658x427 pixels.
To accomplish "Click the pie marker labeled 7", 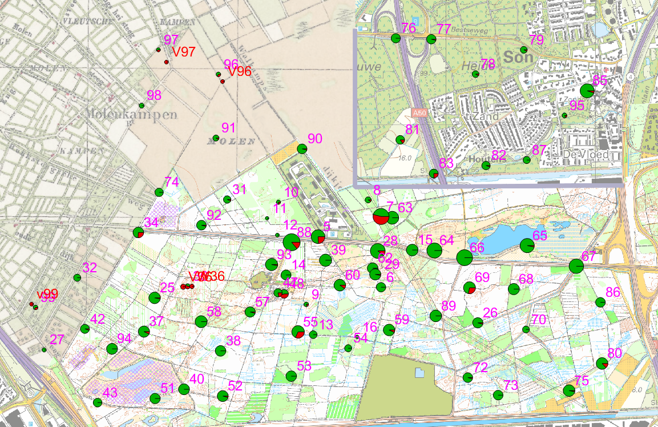I will point(381,216).
